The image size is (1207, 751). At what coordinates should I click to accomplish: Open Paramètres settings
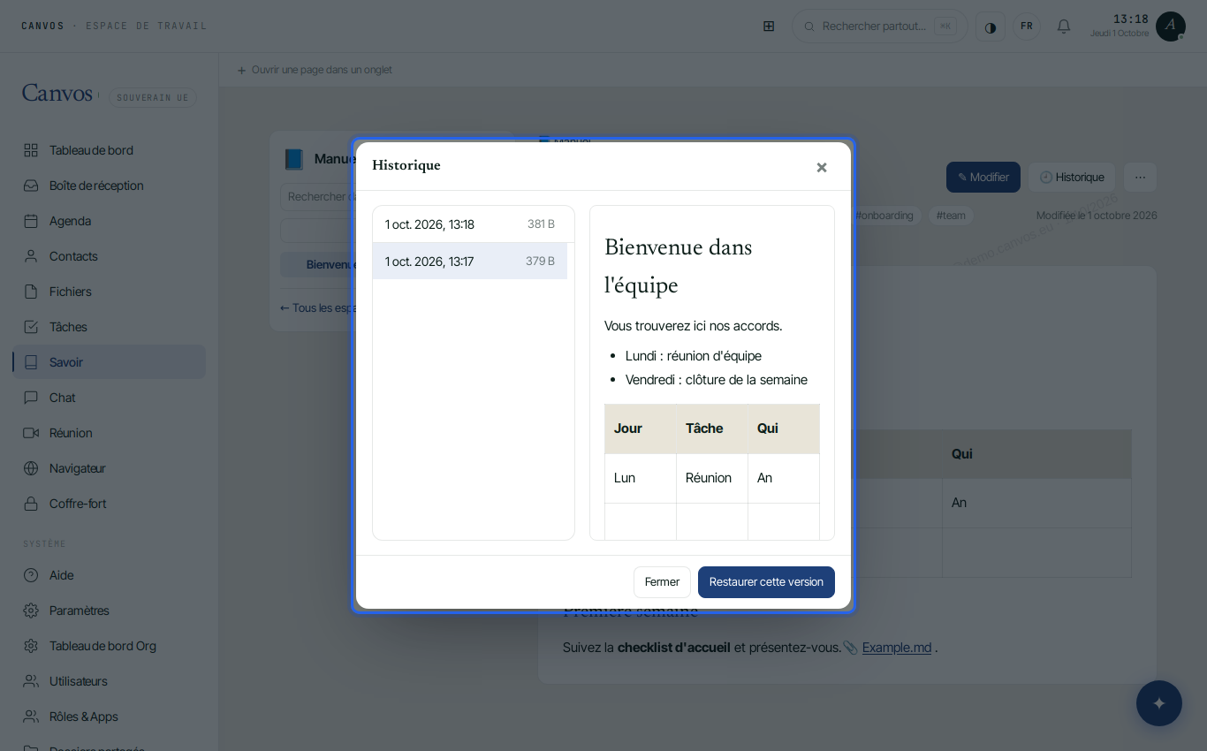pos(109,611)
